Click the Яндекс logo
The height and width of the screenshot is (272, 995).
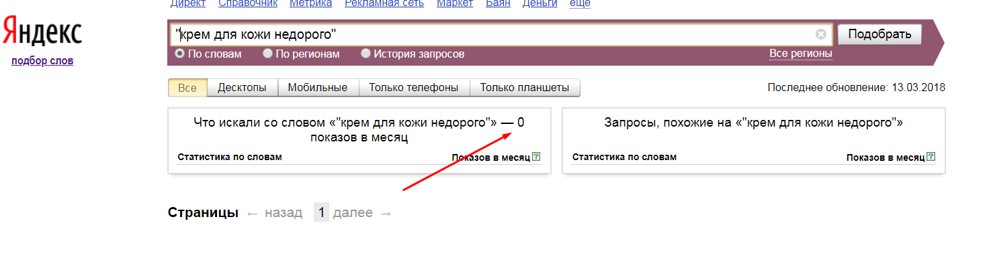point(42,32)
